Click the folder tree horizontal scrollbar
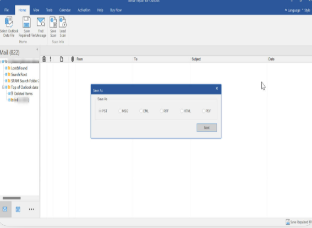 coord(12,198)
